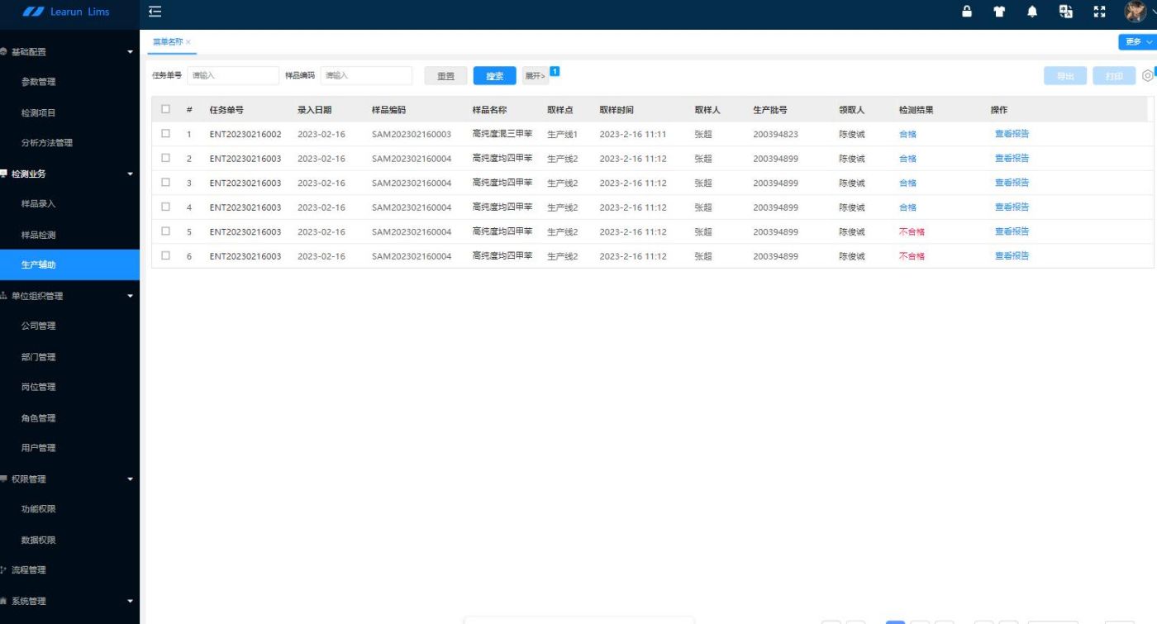Image resolution: width=1157 pixels, height=624 pixels.
Task: Open 分析方法管理 in the sidebar
Action: pos(46,143)
